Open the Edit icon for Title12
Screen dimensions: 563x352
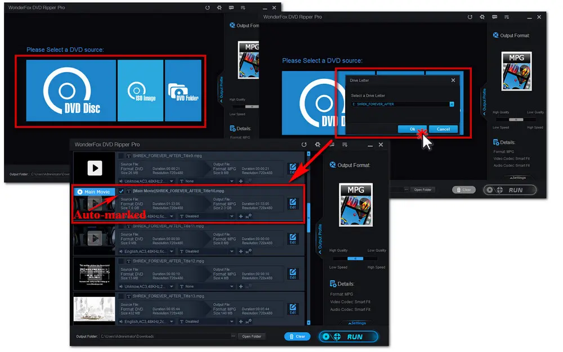293,274
